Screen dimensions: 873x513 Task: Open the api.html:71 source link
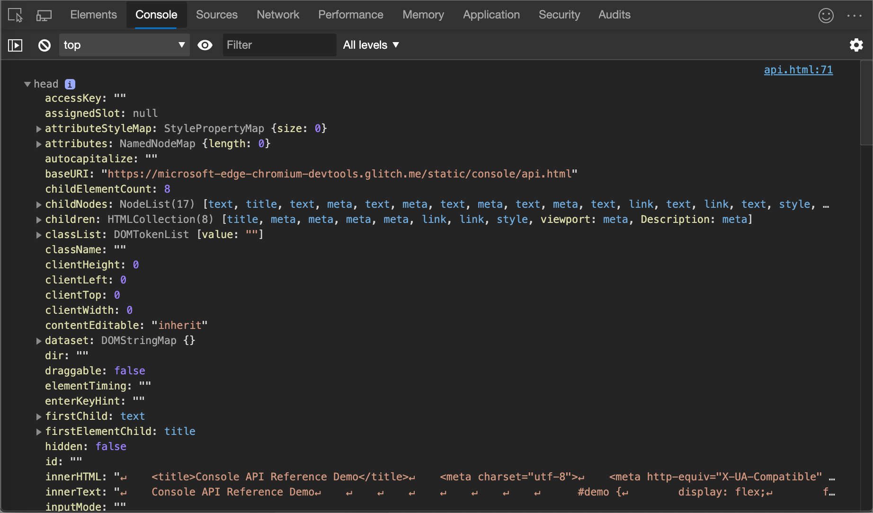[799, 70]
